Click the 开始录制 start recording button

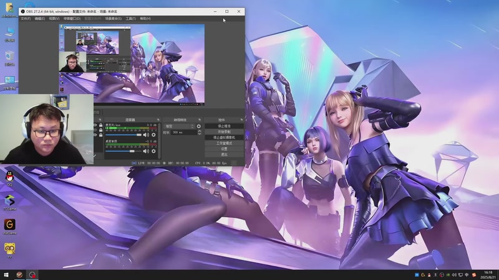224,132
